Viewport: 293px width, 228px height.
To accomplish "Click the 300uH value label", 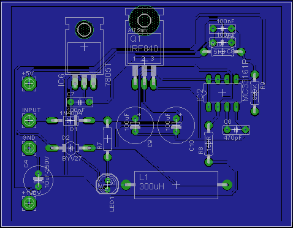I will pos(151,186).
